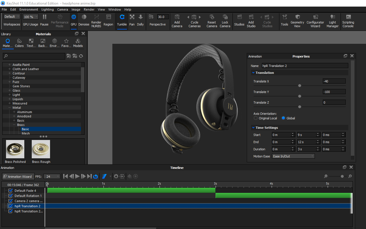Image resolution: width=366 pixels, height=229 pixels.
Task: Click the Translate Y slider handle
Action: (300, 96)
